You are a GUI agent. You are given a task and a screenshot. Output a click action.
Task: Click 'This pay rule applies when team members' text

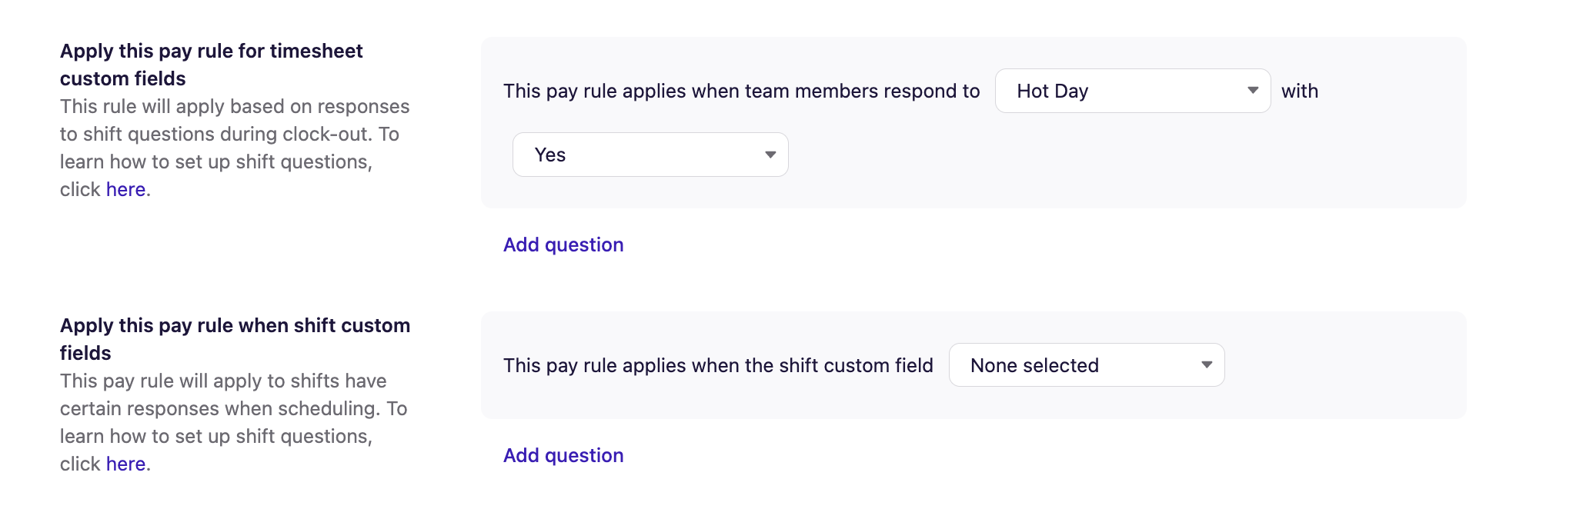[741, 91]
